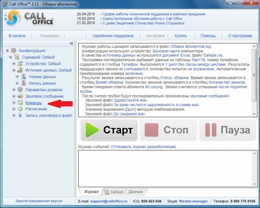
Task: Click the Статус обзвона column link
Action: 175,78
